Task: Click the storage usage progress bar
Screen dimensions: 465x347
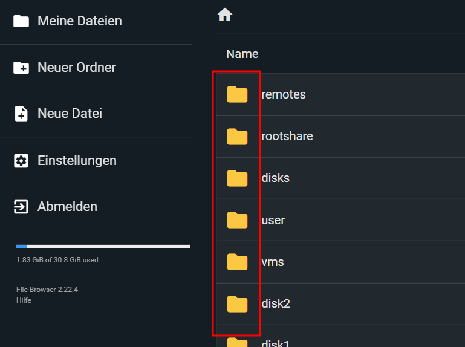Action: [x=103, y=246]
